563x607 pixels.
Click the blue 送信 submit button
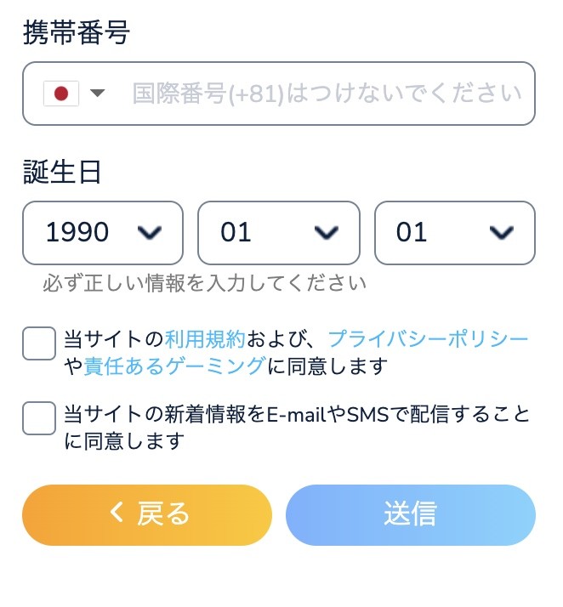tap(410, 514)
